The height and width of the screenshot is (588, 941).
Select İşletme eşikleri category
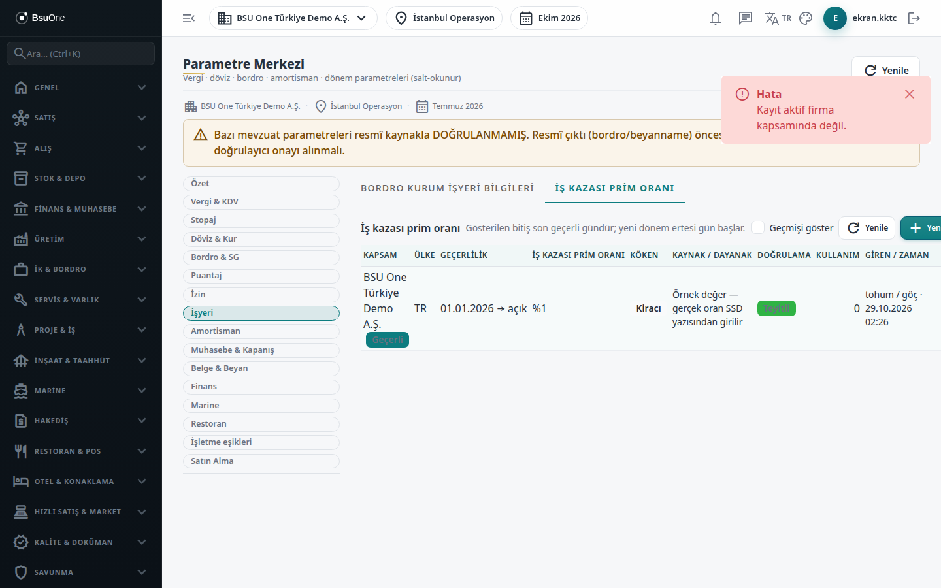(261, 442)
